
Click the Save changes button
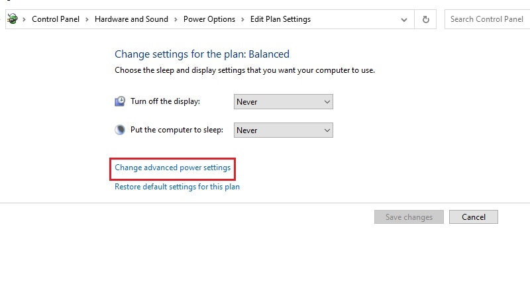click(409, 217)
